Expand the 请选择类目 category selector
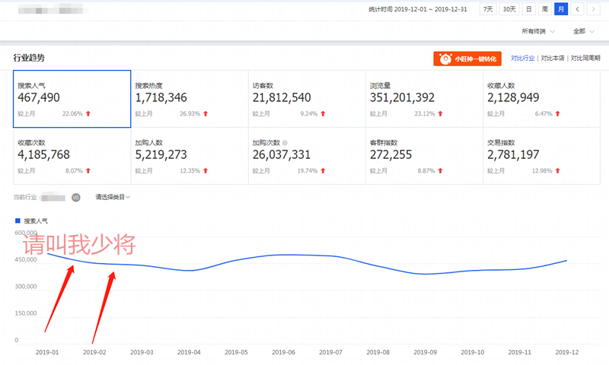The width and height of the screenshot is (609, 365). tap(113, 198)
